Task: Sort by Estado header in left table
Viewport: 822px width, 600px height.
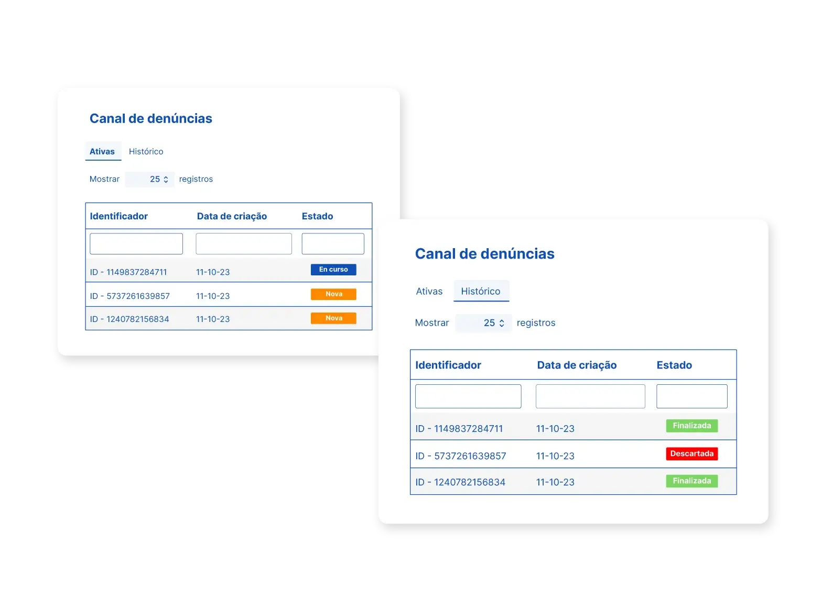Action: tap(317, 216)
